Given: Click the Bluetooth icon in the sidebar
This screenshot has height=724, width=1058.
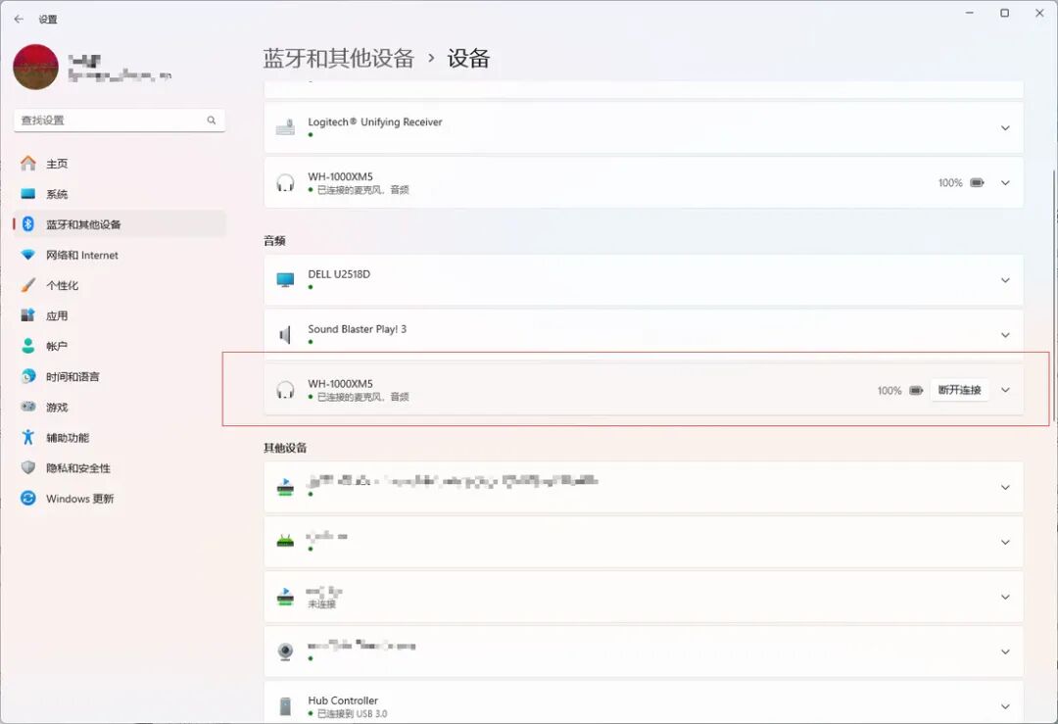Looking at the screenshot, I should [x=28, y=224].
